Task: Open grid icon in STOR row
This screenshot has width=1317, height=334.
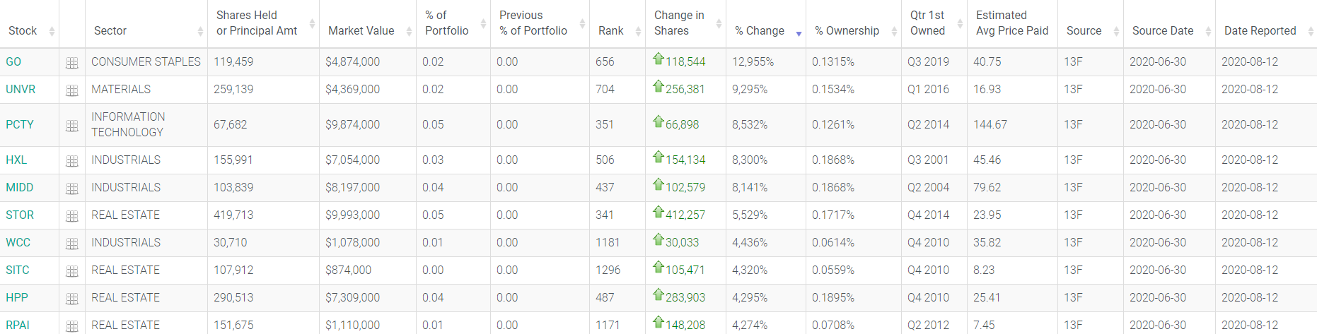Action: [x=72, y=216]
